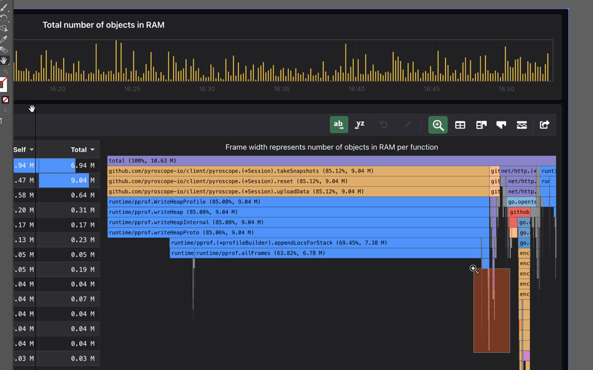The height and width of the screenshot is (370, 593).
Task: Switch to flamegraph-only view icon
Action: [501, 125]
